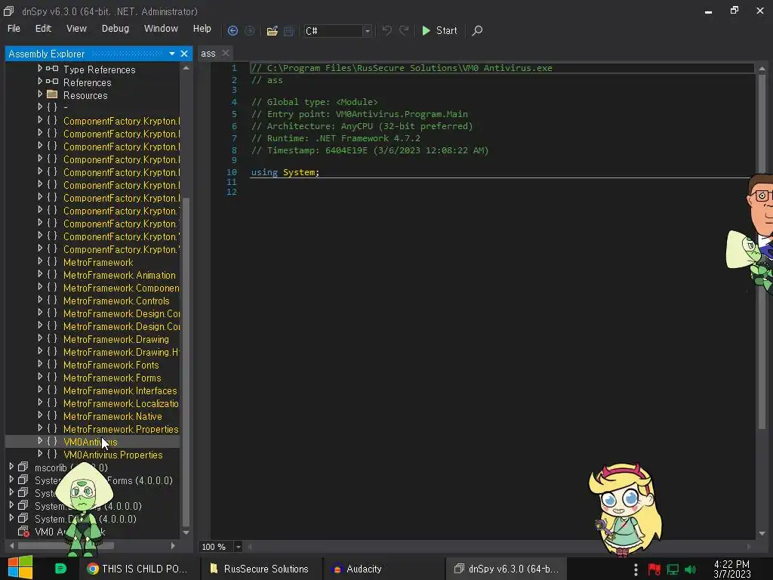Click line 10 'using System;' code

[x=285, y=172]
